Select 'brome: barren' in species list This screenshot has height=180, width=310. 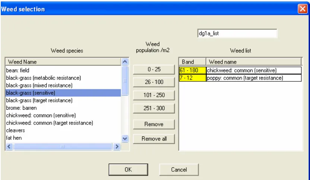(x=63, y=108)
